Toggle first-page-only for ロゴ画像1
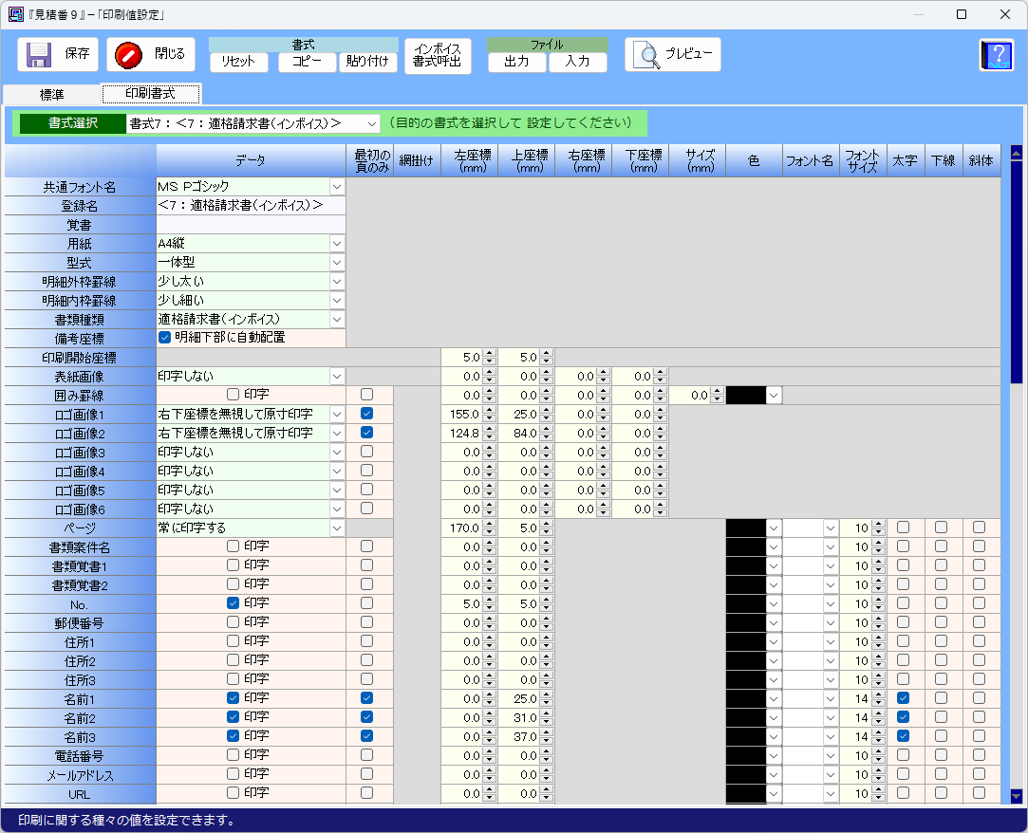This screenshot has height=833, width=1028. (367, 414)
